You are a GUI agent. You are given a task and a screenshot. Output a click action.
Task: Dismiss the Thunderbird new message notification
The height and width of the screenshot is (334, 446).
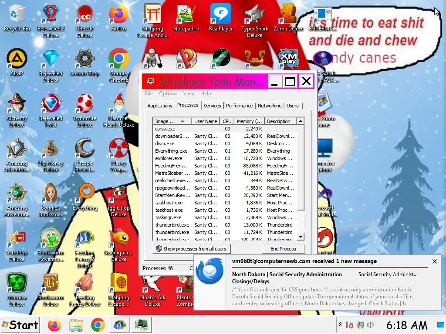point(434,261)
